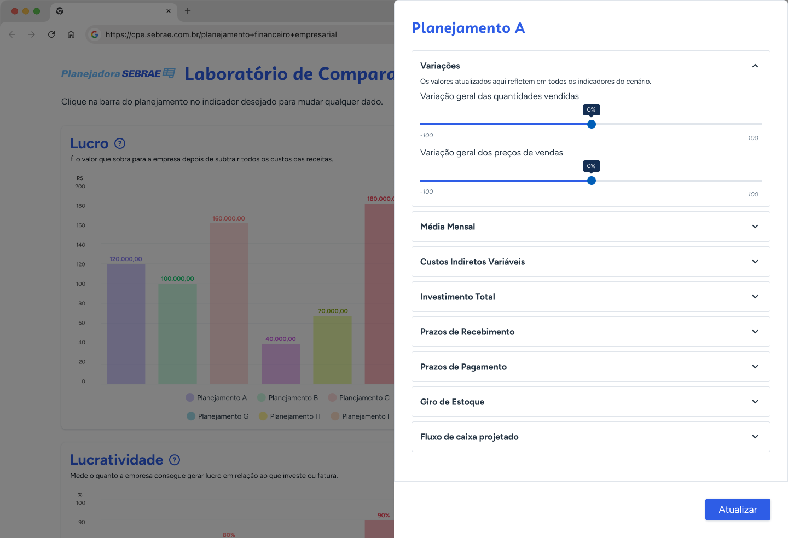Click the browser home icon

coord(71,34)
